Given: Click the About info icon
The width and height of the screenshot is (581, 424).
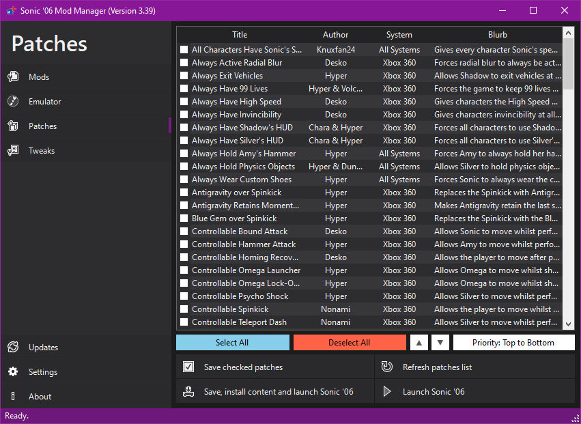Looking at the screenshot, I should tap(13, 397).
